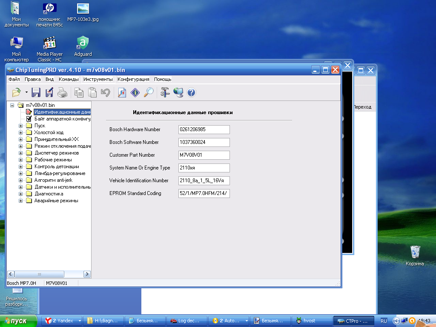Click the yellow info diamond toolbar icon
This screenshot has height=327, width=436.
coord(135,92)
